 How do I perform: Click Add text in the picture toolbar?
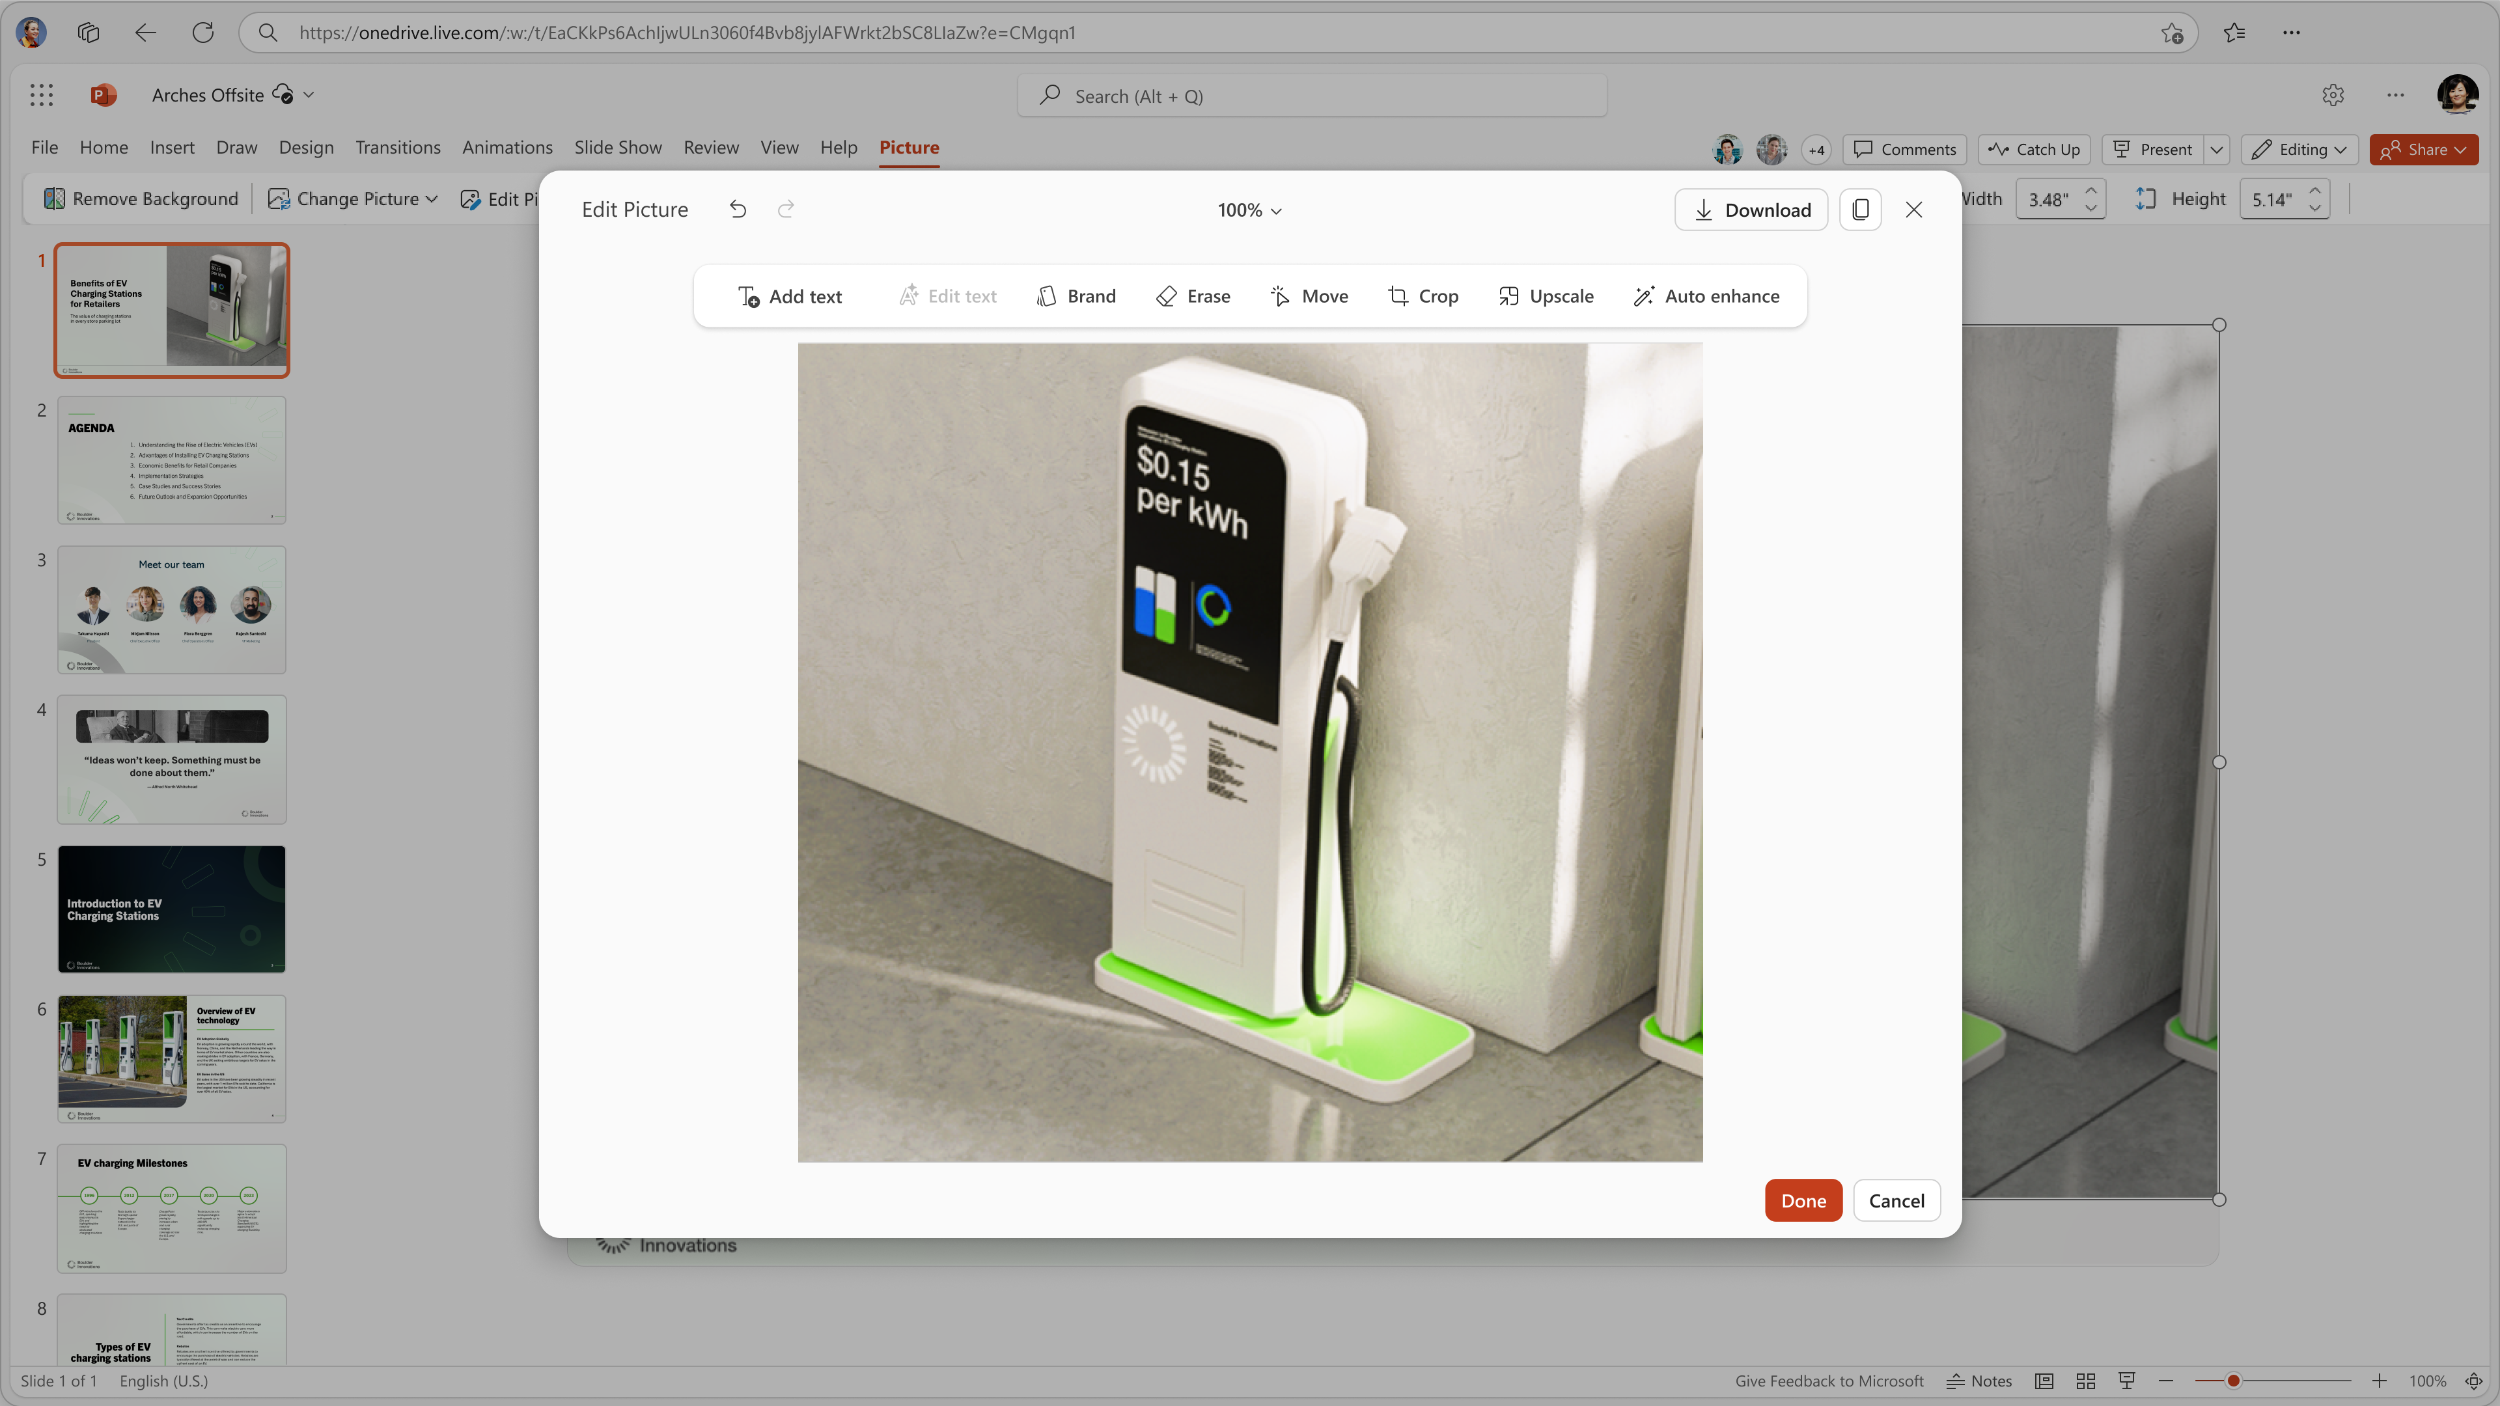pos(790,296)
